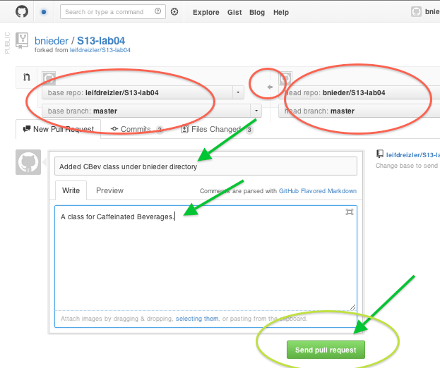Click the Commits count badge

point(160,130)
